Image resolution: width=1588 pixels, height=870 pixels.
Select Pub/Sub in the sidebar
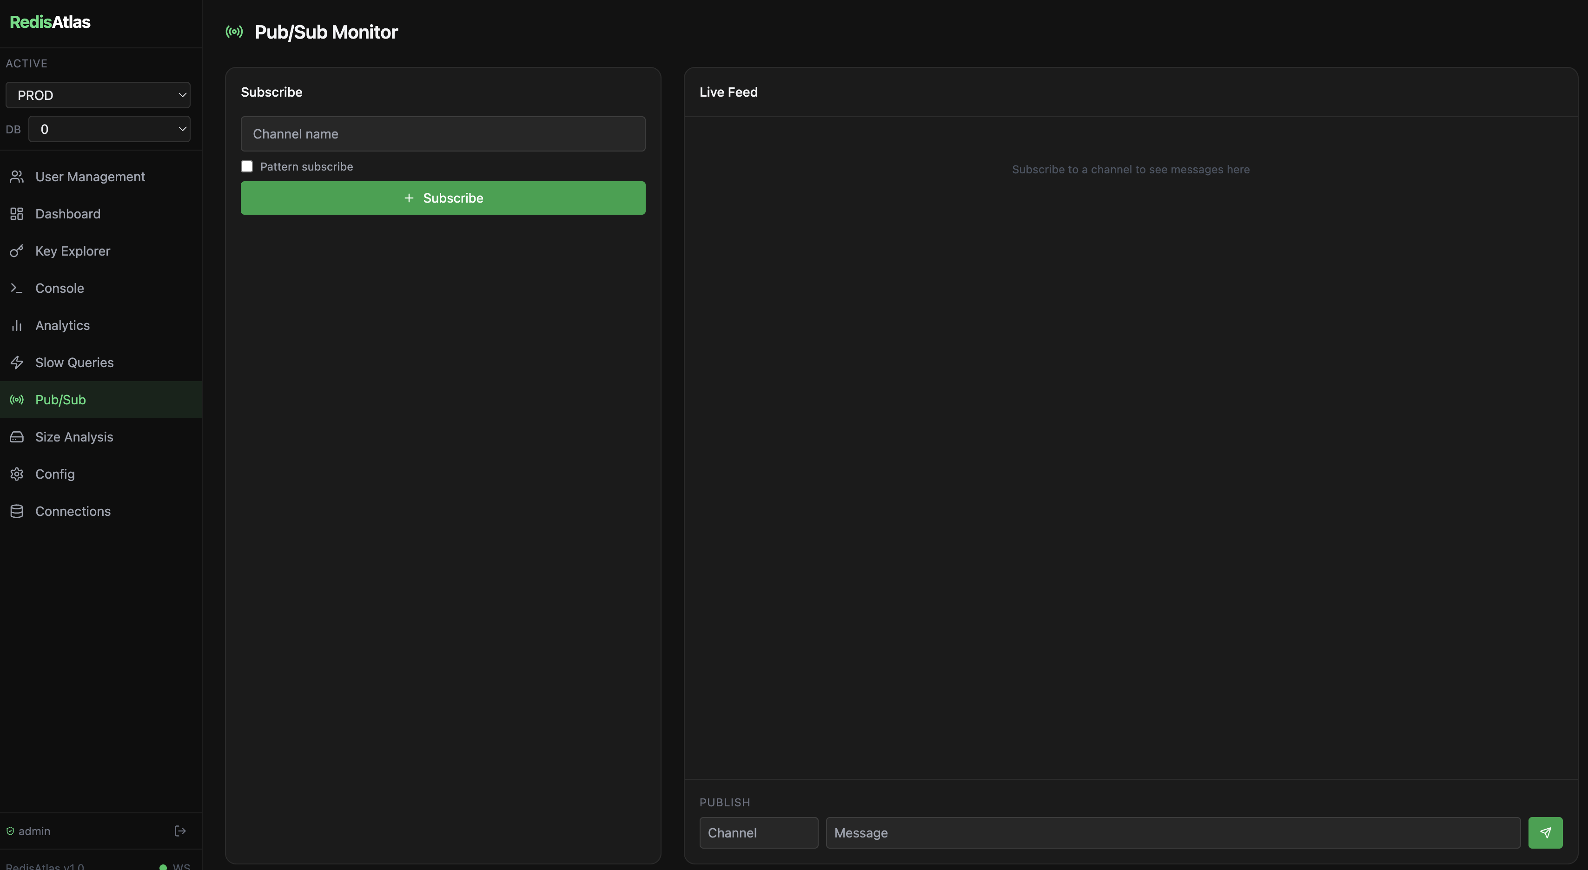[x=60, y=399]
